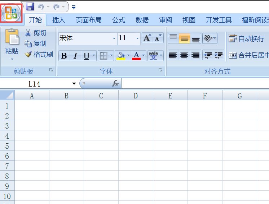Apply yellow fill color bucket
Screen dimensions: 269x204
point(121,56)
